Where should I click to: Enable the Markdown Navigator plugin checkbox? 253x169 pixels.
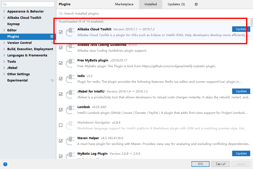pos(61,125)
